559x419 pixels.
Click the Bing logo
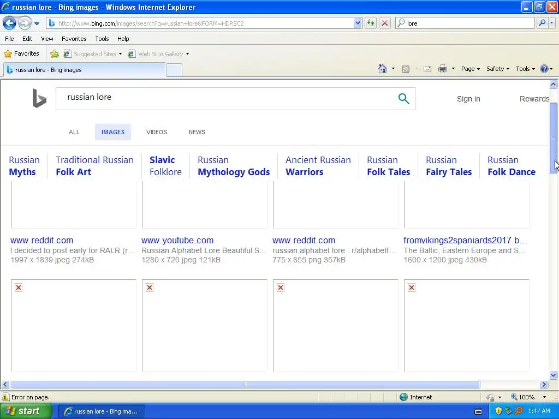[39, 98]
